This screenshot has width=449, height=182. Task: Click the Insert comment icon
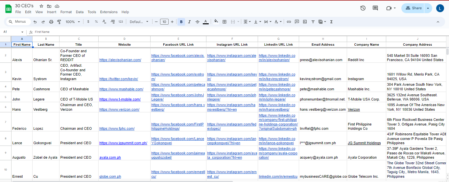point(297,22)
